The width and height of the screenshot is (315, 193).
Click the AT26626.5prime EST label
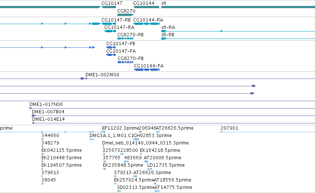click(x=175, y=128)
